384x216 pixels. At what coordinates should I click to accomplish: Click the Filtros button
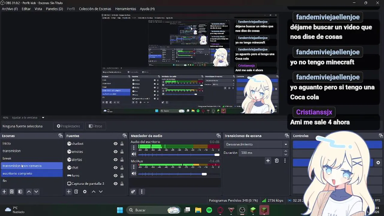95,126
